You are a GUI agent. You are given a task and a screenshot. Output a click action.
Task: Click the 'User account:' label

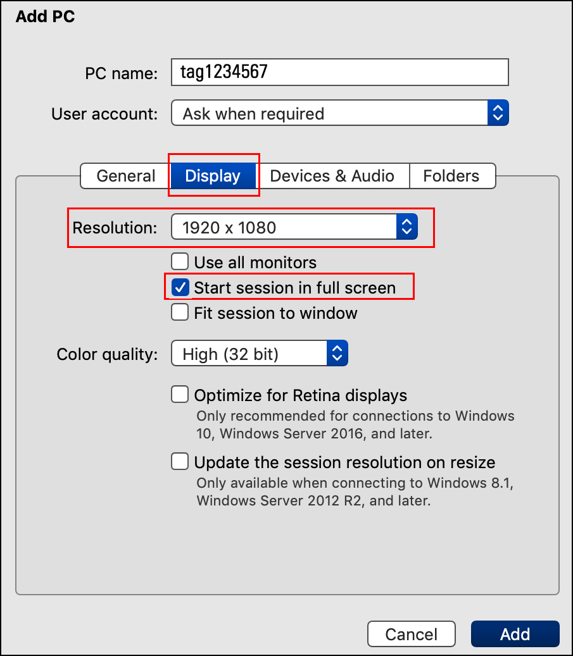tap(104, 114)
